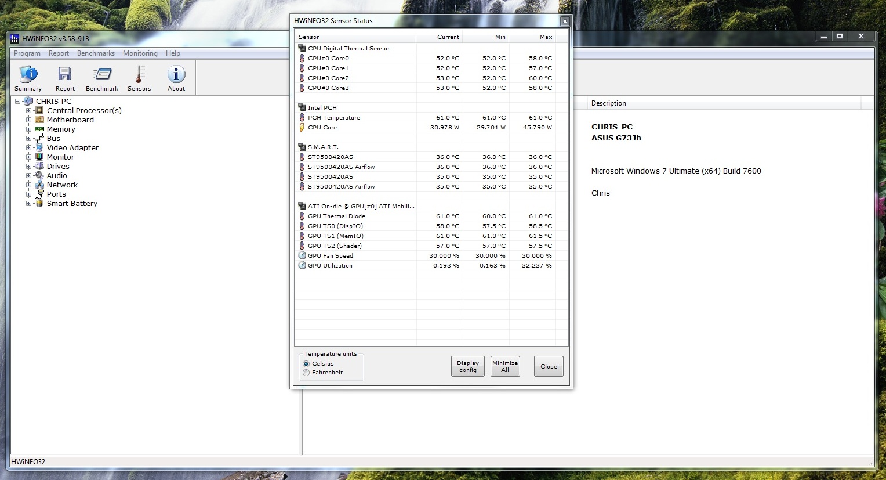
Task: Open the Program menu
Action: pyautogui.click(x=27, y=53)
